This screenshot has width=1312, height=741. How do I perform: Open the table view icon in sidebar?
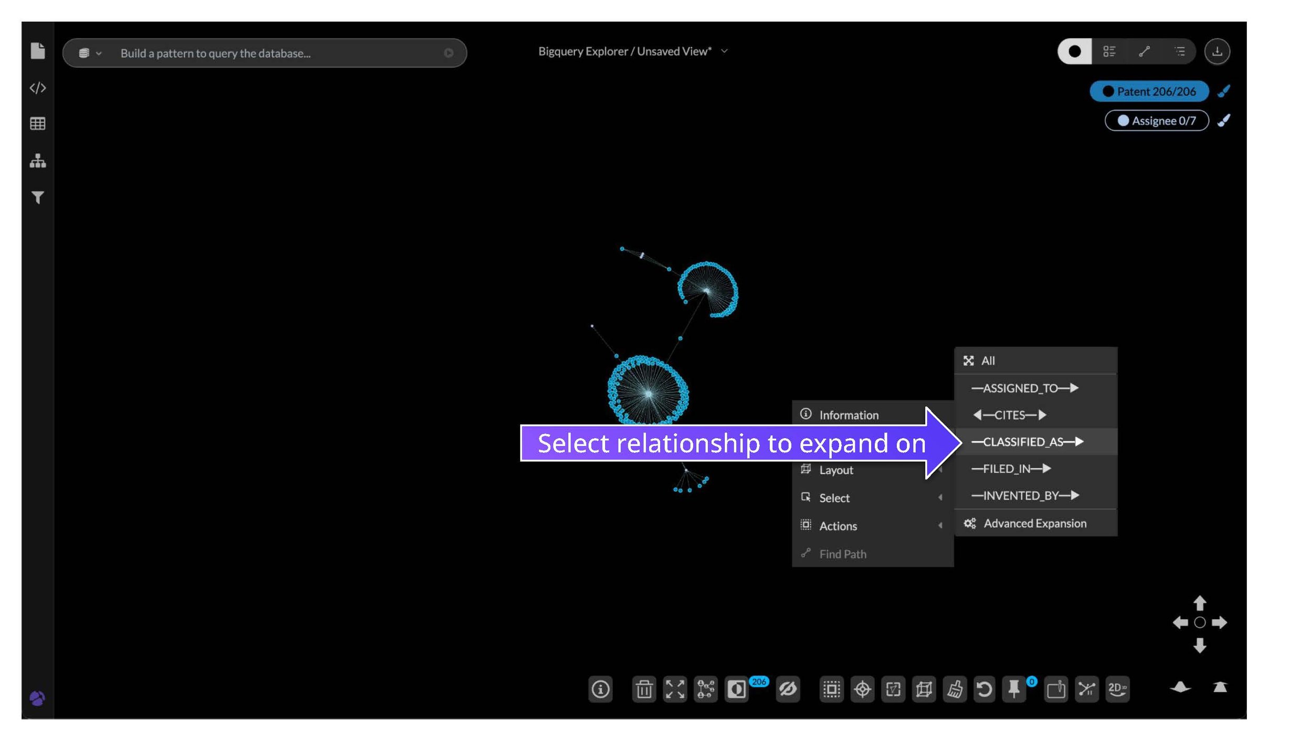(38, 124)
